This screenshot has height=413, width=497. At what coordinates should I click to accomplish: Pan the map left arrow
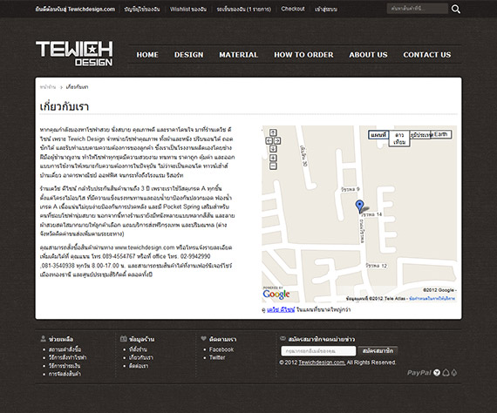point(269,140)
